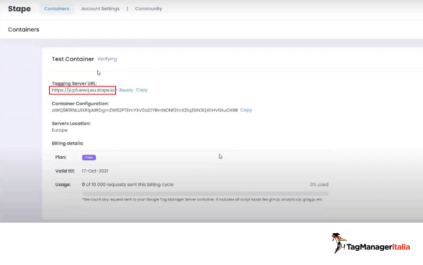Click the Containers page heading
The width and height of the screenshot is (423, 265).
(23, 30)
